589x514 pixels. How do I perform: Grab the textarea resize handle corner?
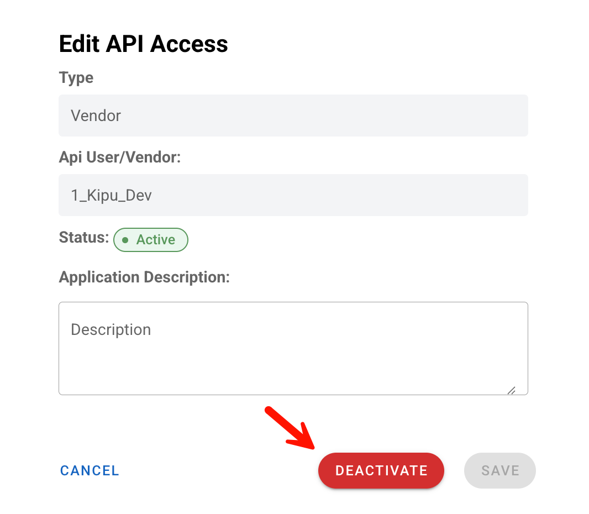tap(511, 390)
